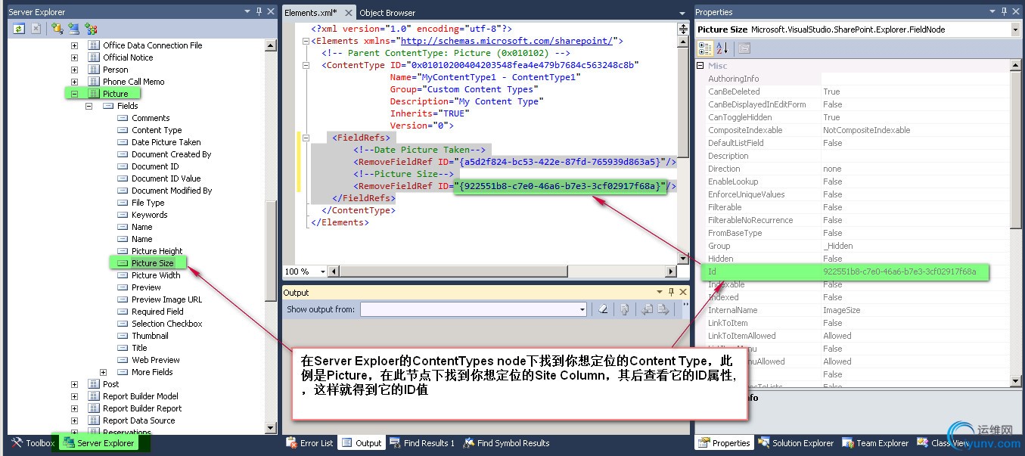Click the Find Message in Code icon
The width and height of the screenshot is (1025, 456).
[625, 309]
